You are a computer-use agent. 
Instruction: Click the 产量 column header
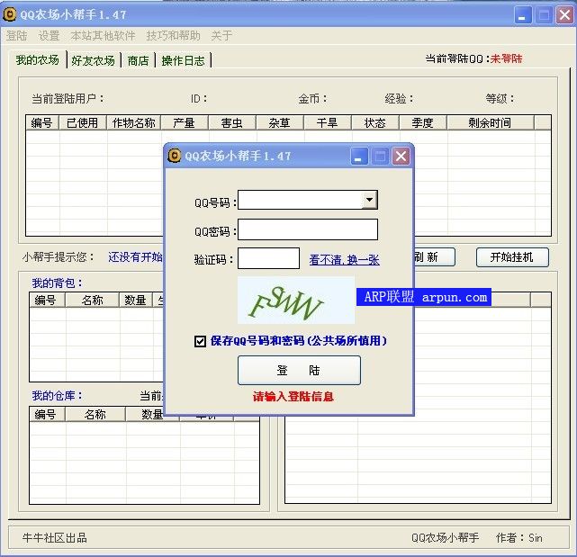(185, 122)
